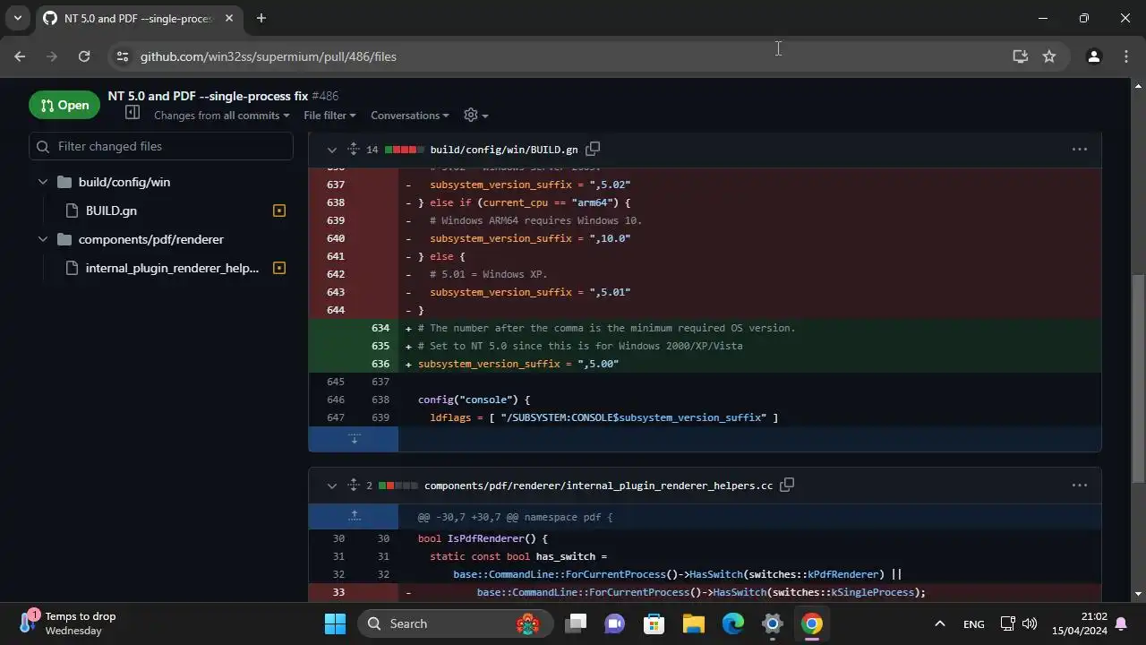Click the Filter changed files field
The height and width of the screenshot is (645, 1146).
click(x=161, y=146)
